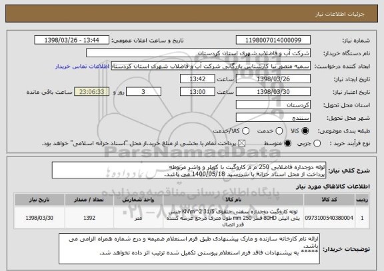Image resolution: width=384 pixels, height=271 pixels.
Task: Click the public announcement date-time field
Action: tap(72, 40)
